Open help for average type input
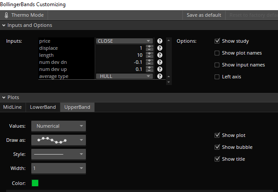 [160, 76]
